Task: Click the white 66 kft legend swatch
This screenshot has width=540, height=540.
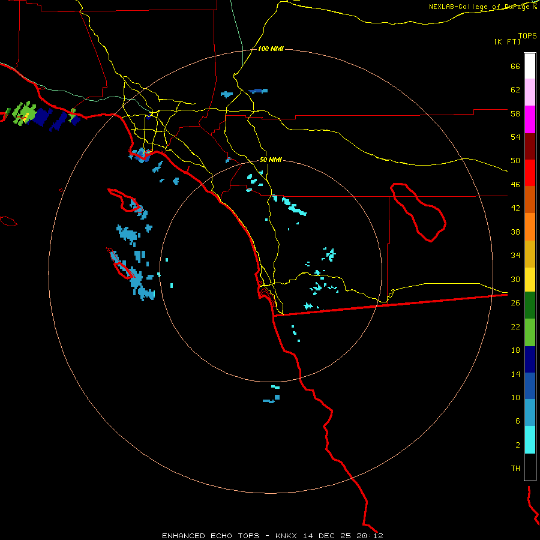Action: tap(530, 66)
